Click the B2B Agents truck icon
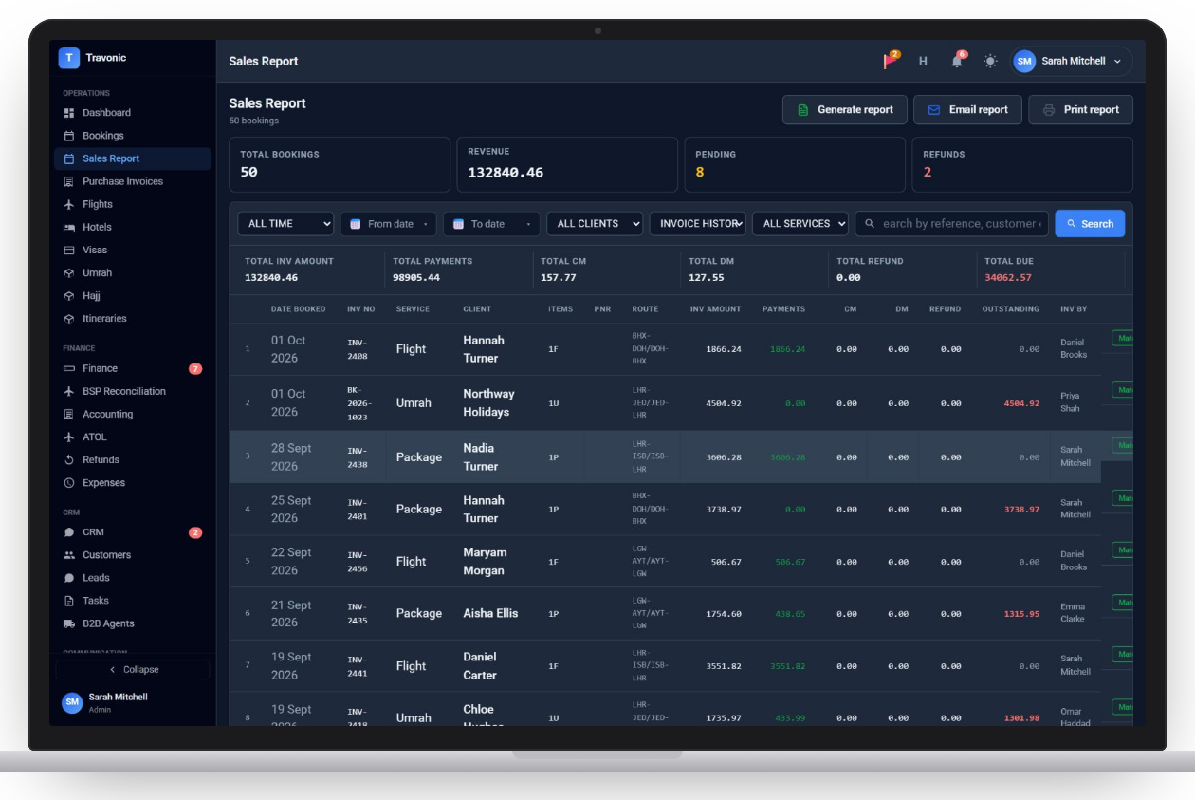The height and width of the screenshot is (800, 1195). (x=69, y=623)
